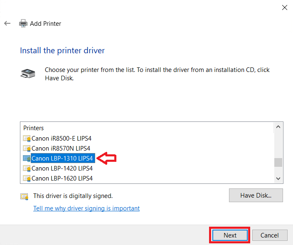293x245 pixels.
Task: Go back using the back arrow
Action: [x=7, y=23]
